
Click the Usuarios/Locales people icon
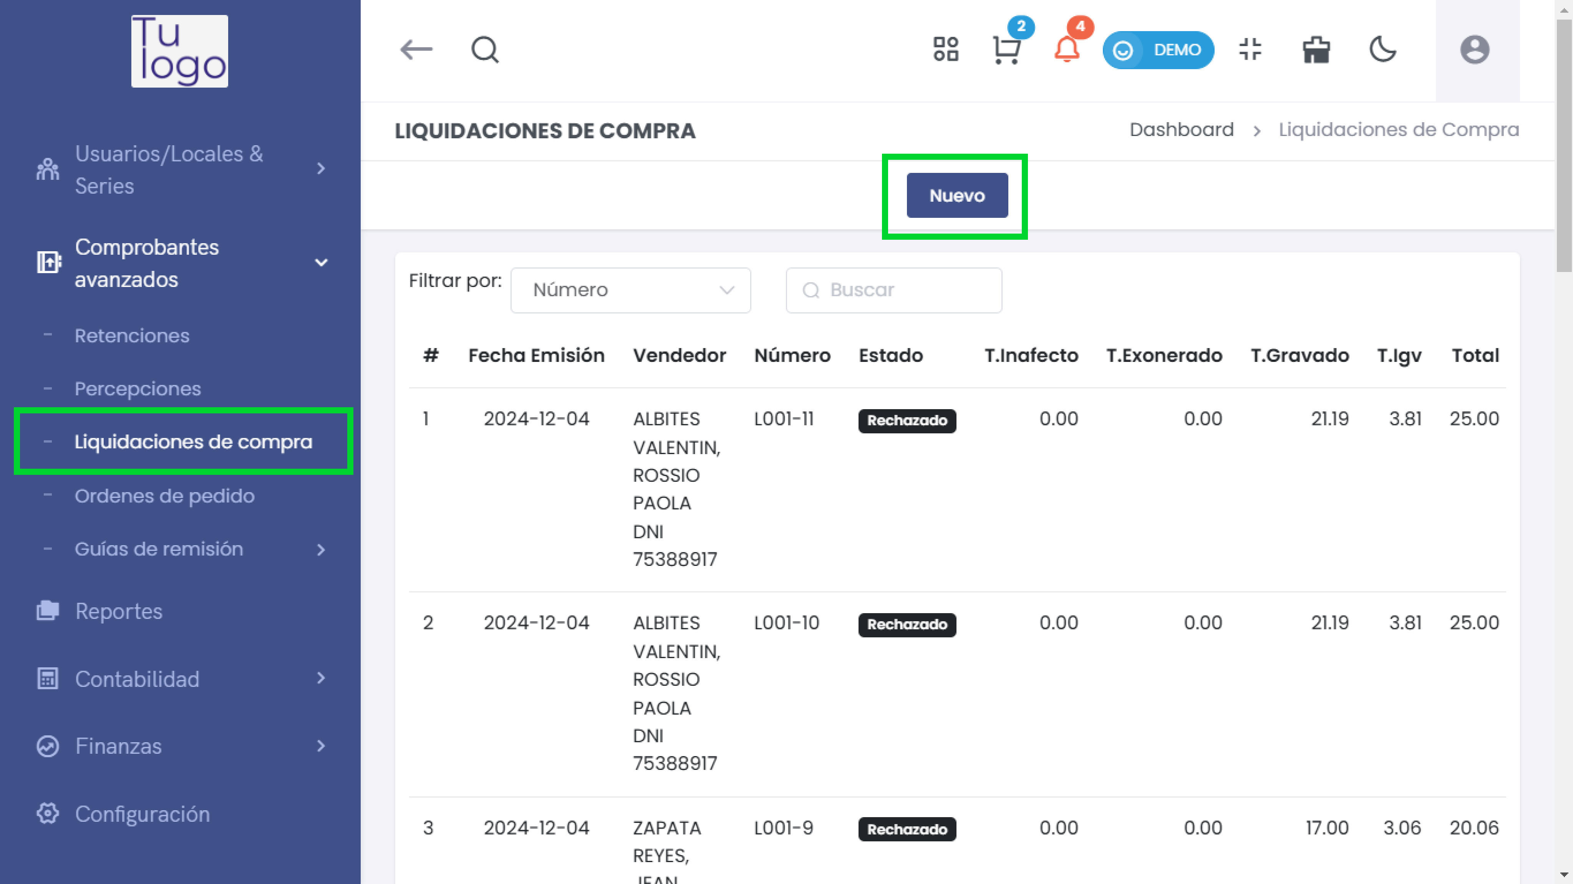coord(48,169)
